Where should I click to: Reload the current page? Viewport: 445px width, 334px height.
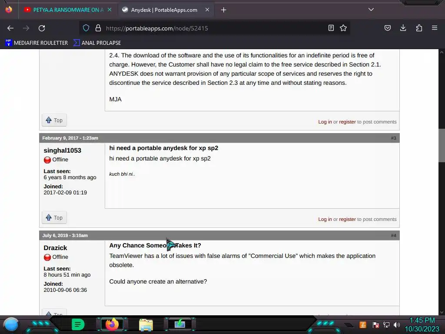tap(42, 28)
